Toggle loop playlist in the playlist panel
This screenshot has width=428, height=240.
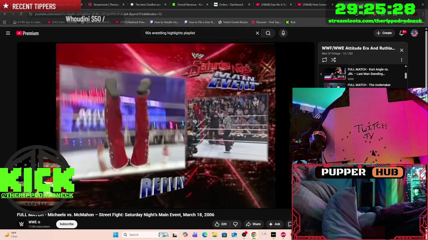(324, 60)
